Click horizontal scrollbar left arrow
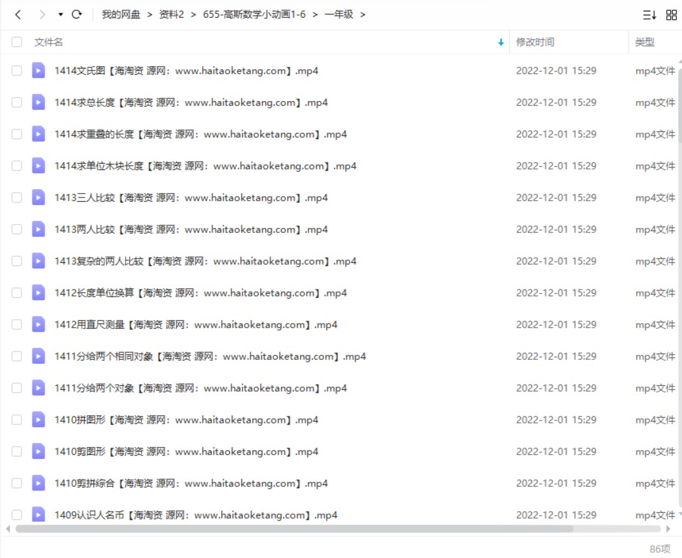The height and width of the screenshot is (558, 682). 8,529
